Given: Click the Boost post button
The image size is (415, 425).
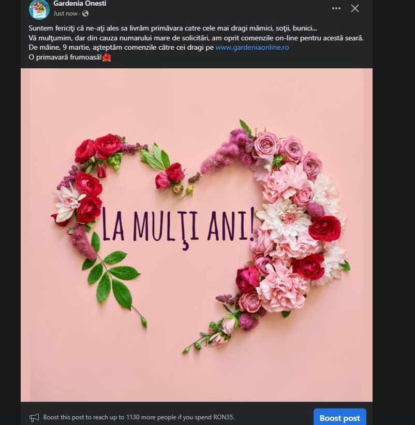Looking at the screenshot, I should [339, 417].
